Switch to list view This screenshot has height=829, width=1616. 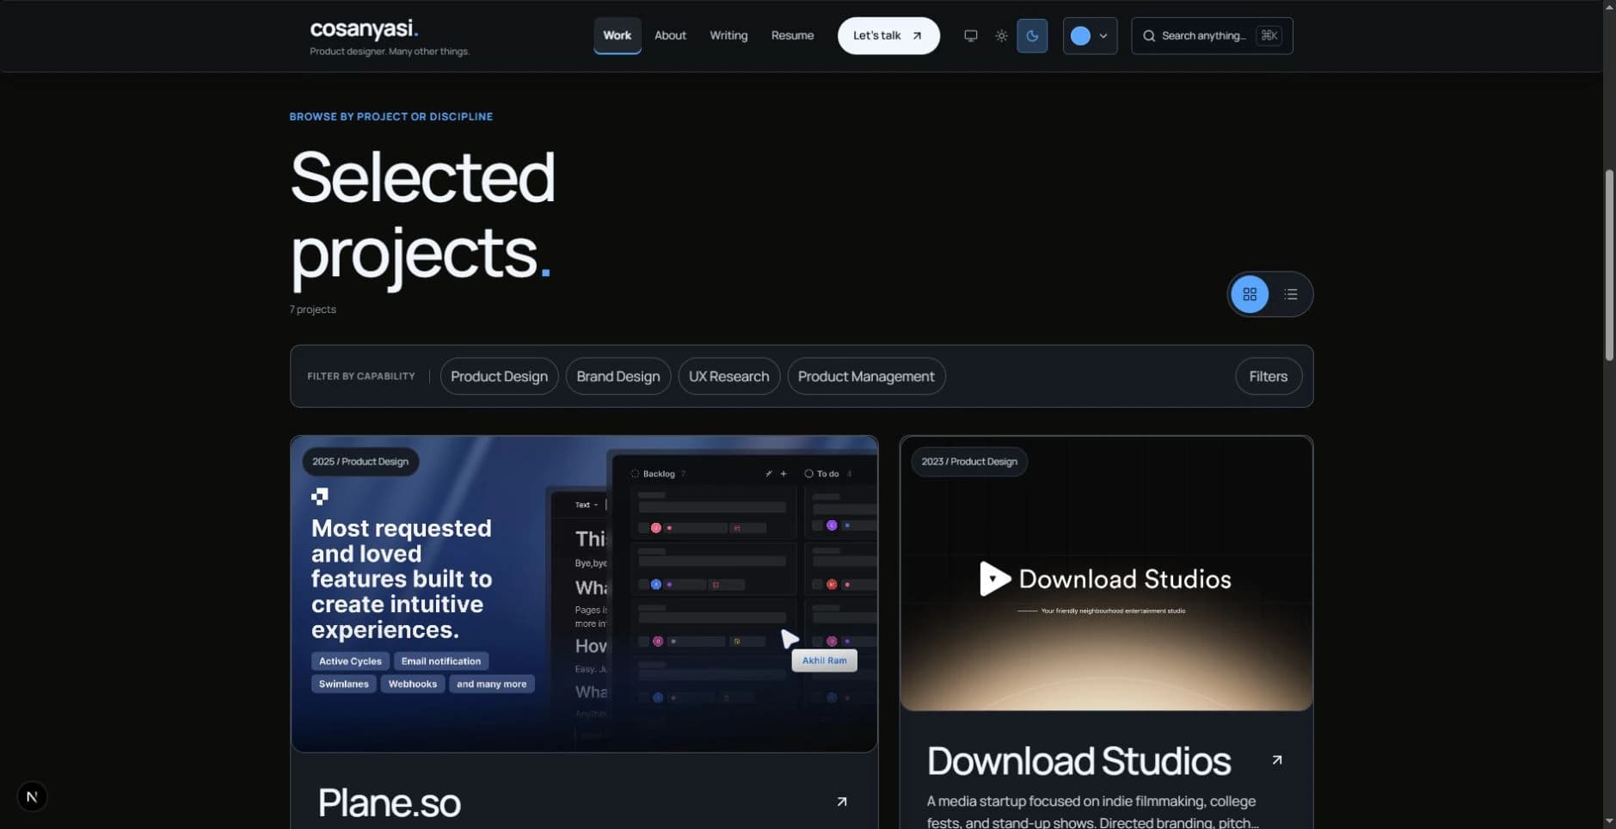click(x=1290, y=294)
